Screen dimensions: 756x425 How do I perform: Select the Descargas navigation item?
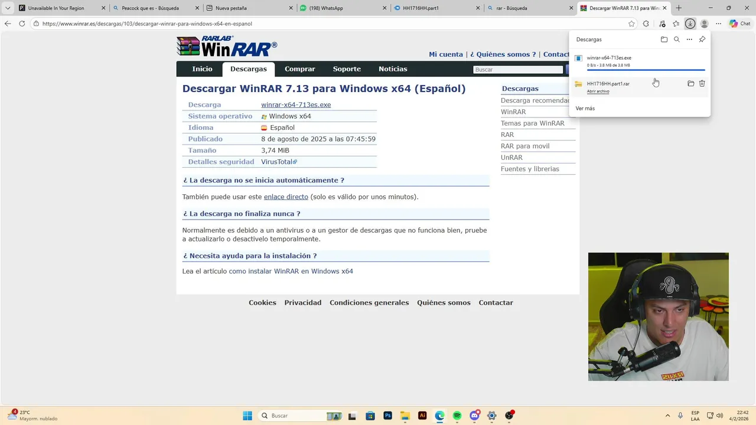249,69
